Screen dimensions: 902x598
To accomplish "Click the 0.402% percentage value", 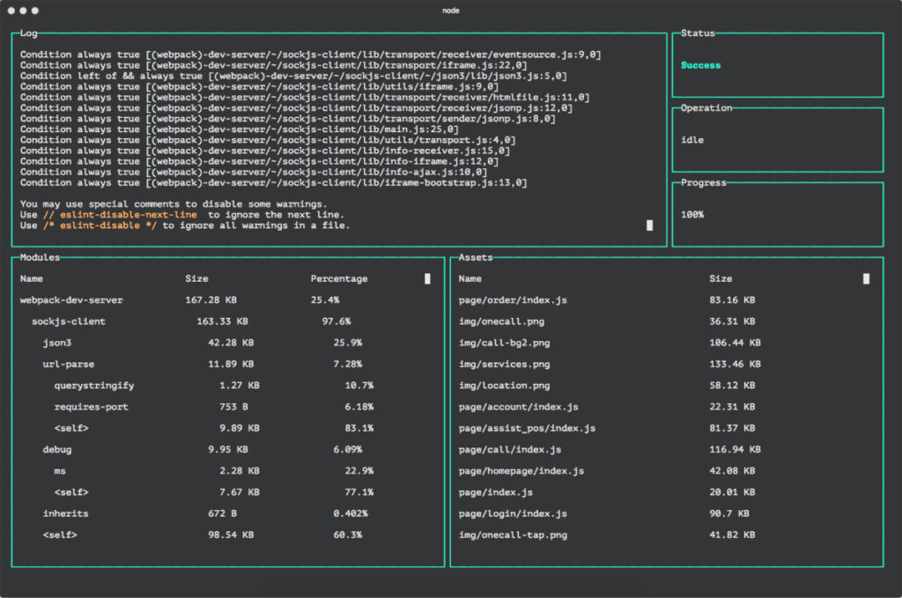I will [351, 513].
